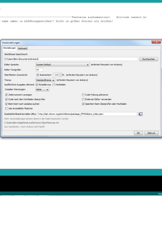Toggle verbose output for Kompilierung
Viewport: 162px width, 229px height.
pyautogui.click(x=37, y=85)
